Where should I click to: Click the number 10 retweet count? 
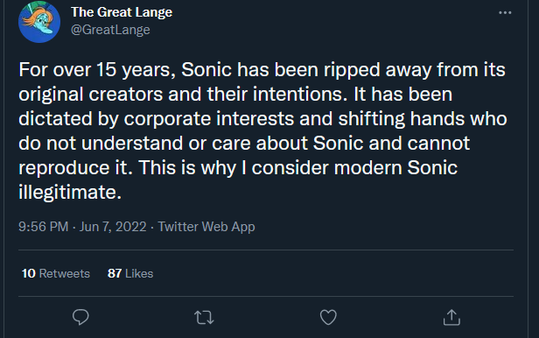29,273
